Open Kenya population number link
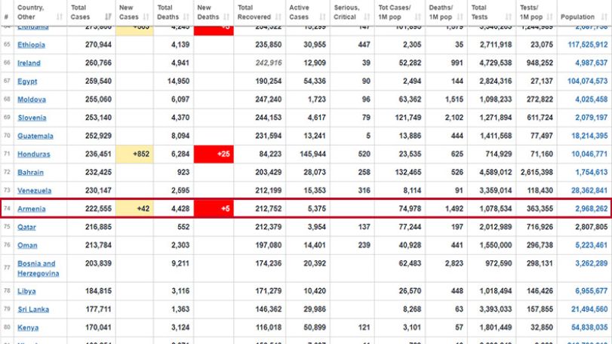Viewport: 612px width, 344px height. coord(589,327)
